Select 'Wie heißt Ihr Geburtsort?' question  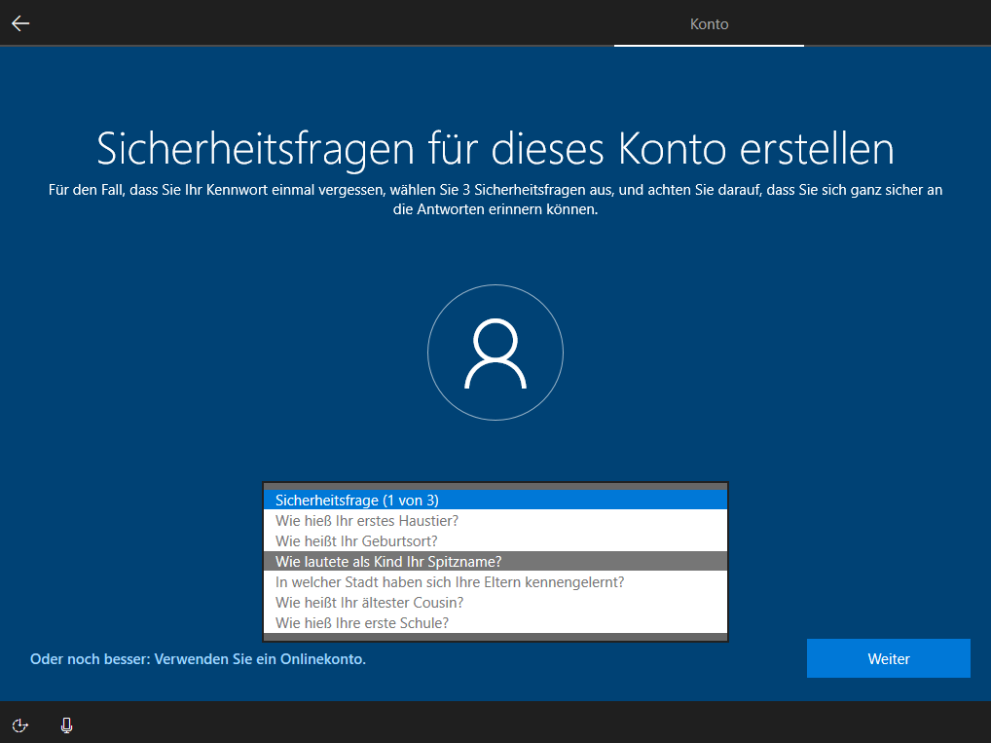coord(495,540)
